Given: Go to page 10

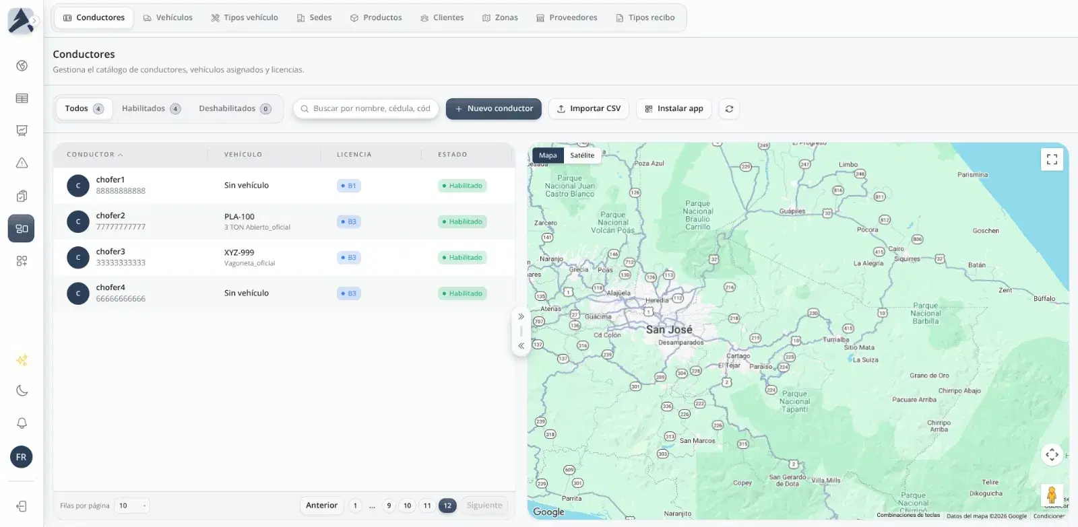Looking at the screenshot, I should tap(407, 505).
